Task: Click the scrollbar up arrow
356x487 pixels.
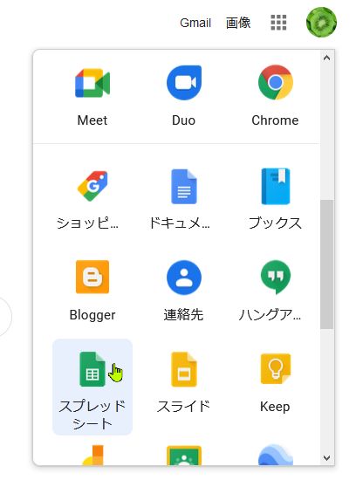Action: pyautogui.click(x=326, y=58)
